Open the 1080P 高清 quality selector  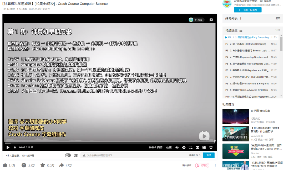coord(155,147)
